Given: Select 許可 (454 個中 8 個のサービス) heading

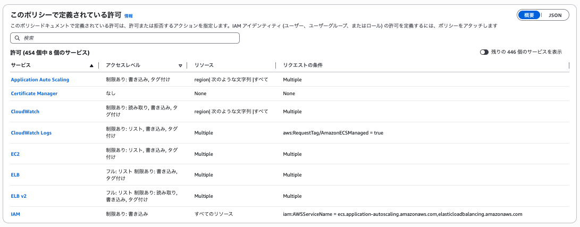Looking at the screenshot, I should (50, 53).
